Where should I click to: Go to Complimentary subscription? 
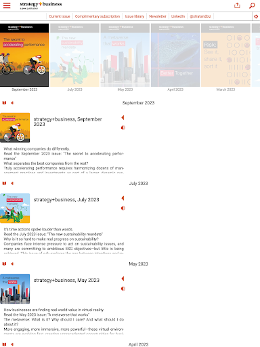tap(97, 16)
